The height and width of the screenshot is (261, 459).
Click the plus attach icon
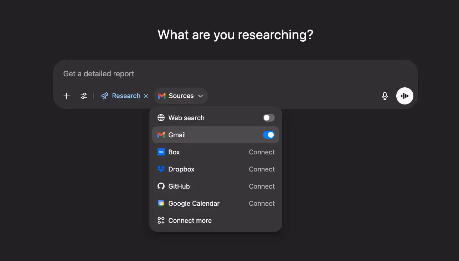67,96
